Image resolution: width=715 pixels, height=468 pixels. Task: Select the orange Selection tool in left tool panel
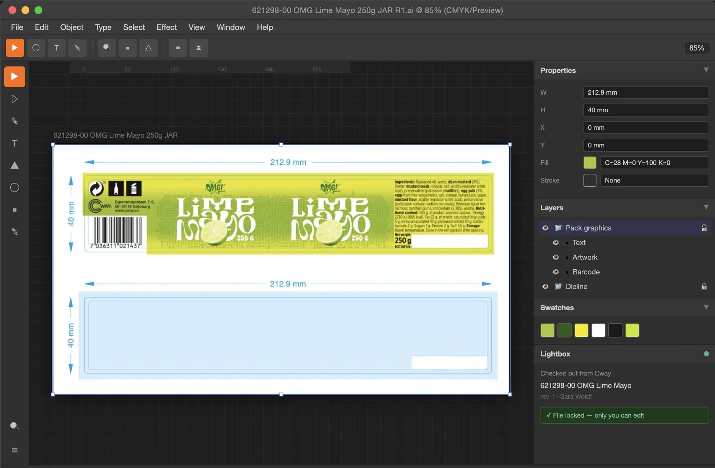pos(15,77)
